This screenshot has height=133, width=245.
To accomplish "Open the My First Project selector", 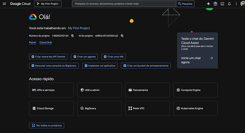I will tap(48, 4).
